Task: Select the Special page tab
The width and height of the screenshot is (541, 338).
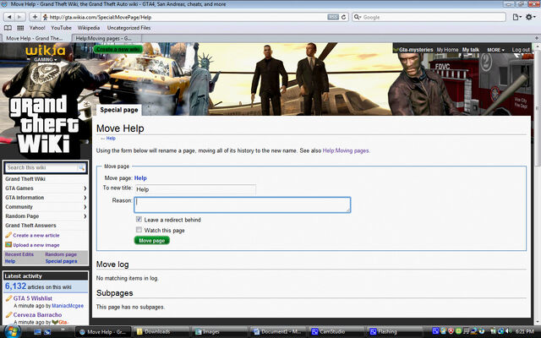Action: click(x=118, y=110)
